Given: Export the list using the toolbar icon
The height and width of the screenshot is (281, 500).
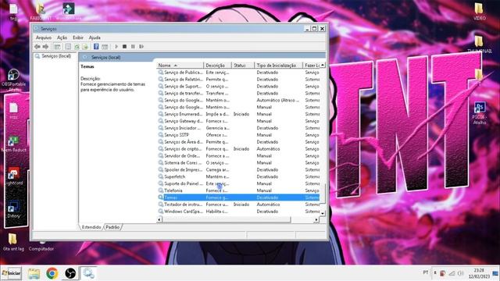Looking at the screenshot, I should click(x=85, y=47).
